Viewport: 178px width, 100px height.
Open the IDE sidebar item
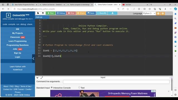(x=18, y=29)
